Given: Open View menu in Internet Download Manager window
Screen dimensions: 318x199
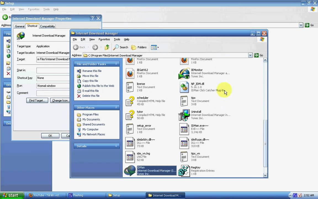Looking at the screenshot, I should point(92,40).
